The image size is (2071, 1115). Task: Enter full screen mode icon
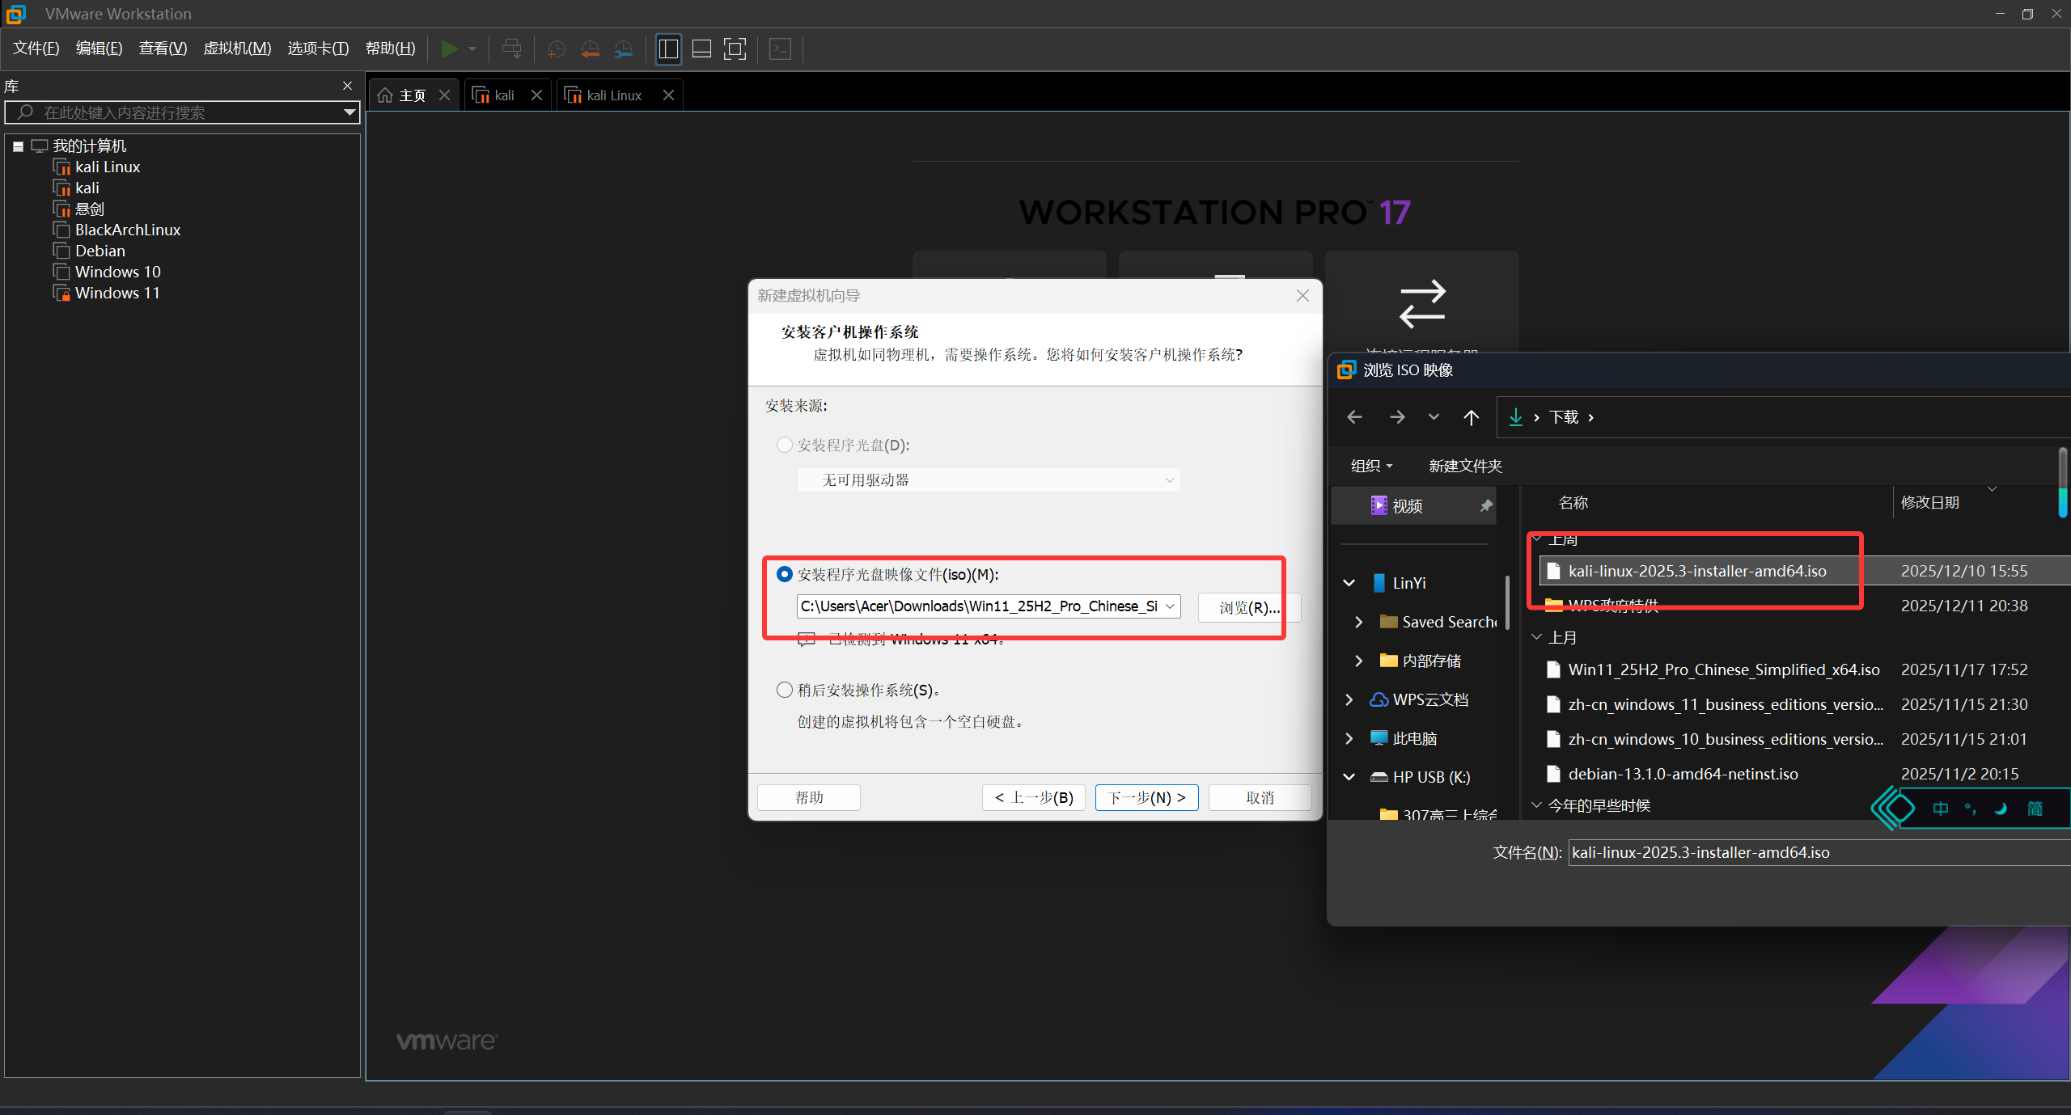[x=735, y=49]
